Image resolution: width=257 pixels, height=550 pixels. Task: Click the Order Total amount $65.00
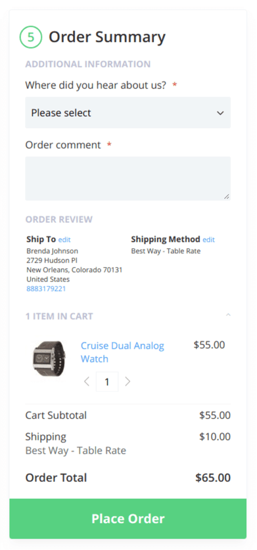tap(213, 477)
